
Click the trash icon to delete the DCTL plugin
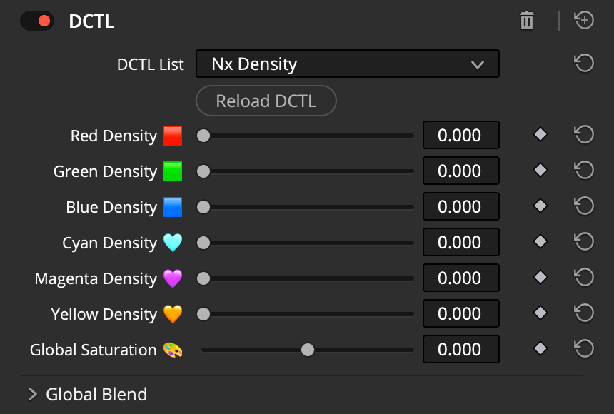coord(527,21)
